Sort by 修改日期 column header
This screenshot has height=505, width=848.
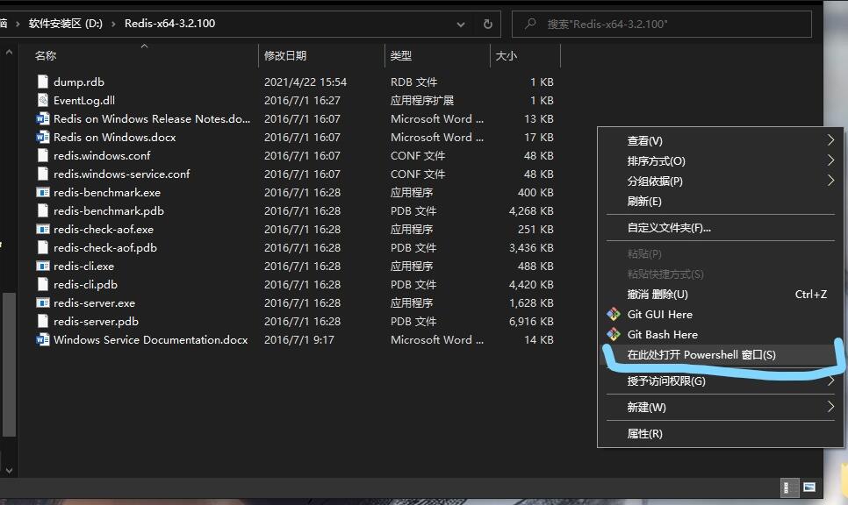pos(321,55)
